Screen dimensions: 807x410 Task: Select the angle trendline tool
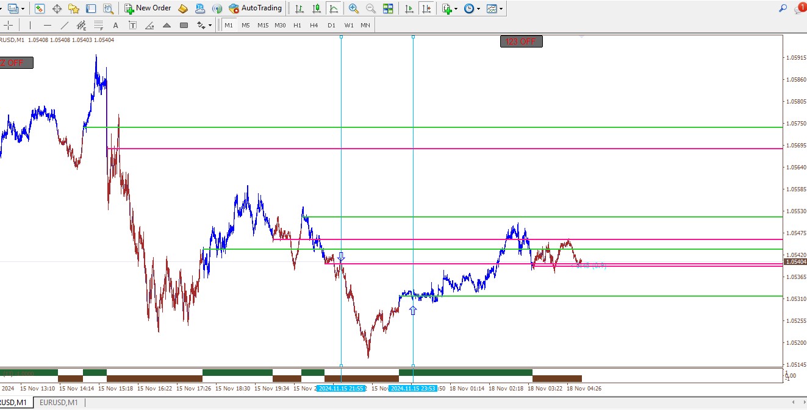[149, 25]
